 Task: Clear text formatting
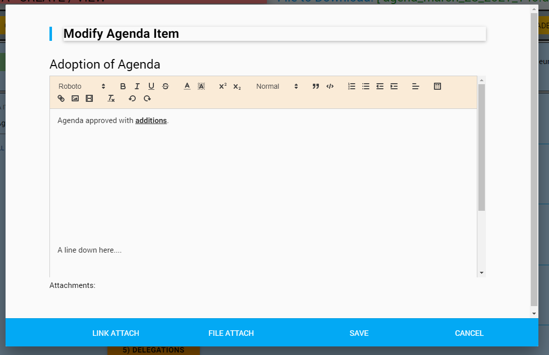[x=111, y=99]
